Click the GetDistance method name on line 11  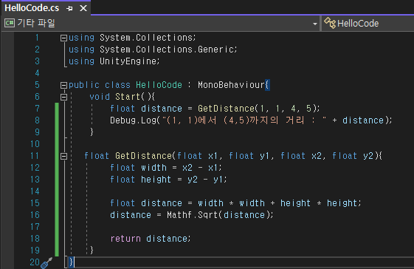pyautogui.click(x=143, y=156)
